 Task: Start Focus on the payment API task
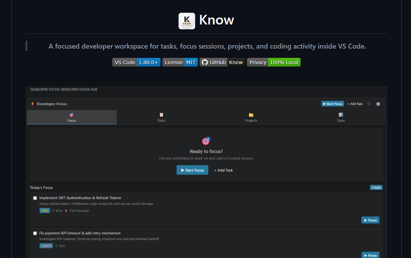point(370,255)
